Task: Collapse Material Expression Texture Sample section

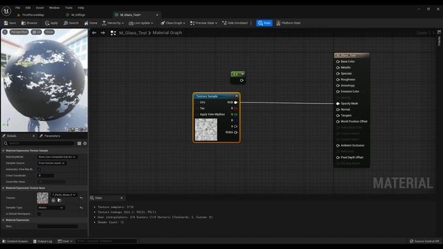Action: [x=3, y=151]
